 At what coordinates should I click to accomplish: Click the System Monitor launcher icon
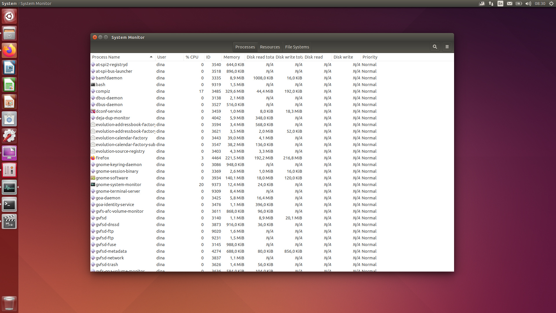point(9,188)
